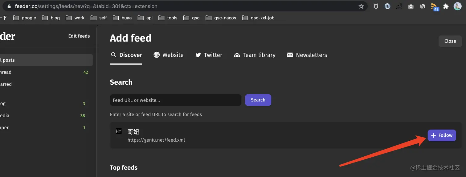
Task: Select the unread item with count 42
Action: 46,72
